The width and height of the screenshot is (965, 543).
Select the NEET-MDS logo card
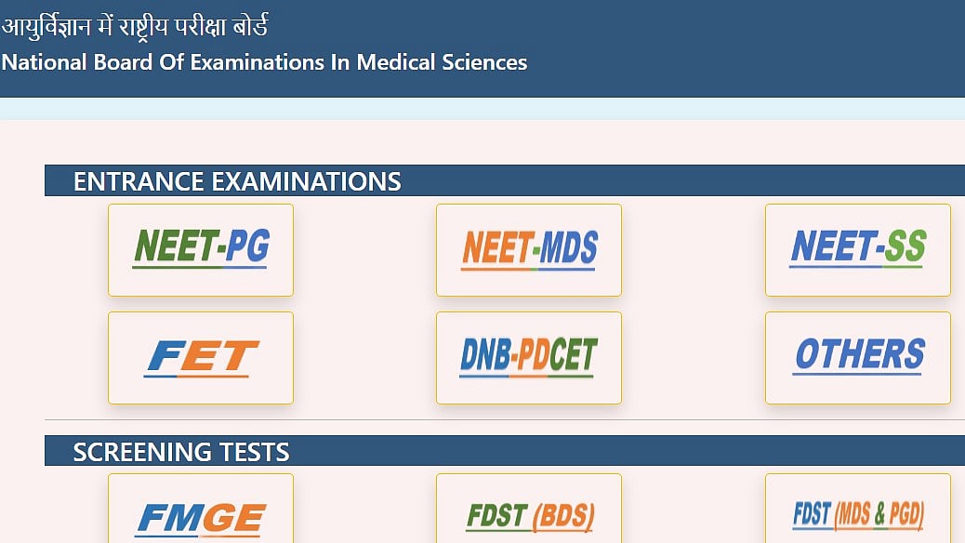tap(529, 249)
